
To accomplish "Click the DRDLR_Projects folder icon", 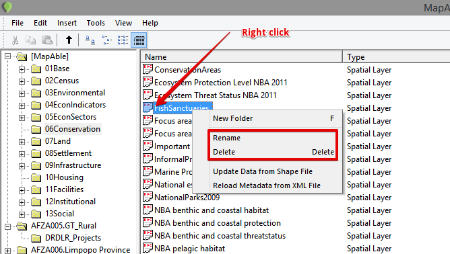I will pyautogui.click(x=36, y=238).
